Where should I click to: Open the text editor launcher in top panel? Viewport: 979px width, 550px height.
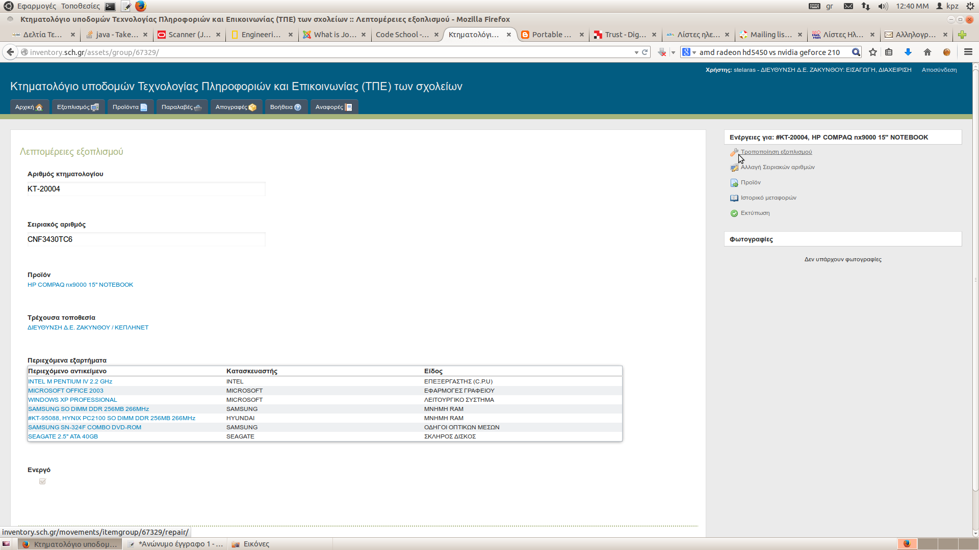coord(126,6)
